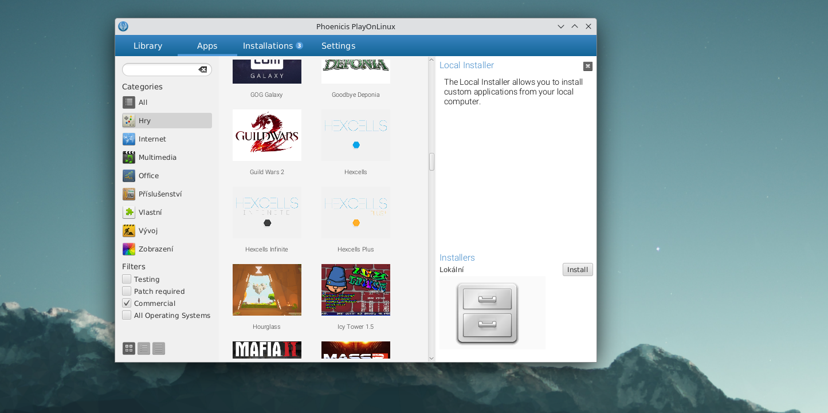Open the Hourglass game thumbnail
Image resolution: width=828 pixels, height=413 pixels.
[267, 290]
